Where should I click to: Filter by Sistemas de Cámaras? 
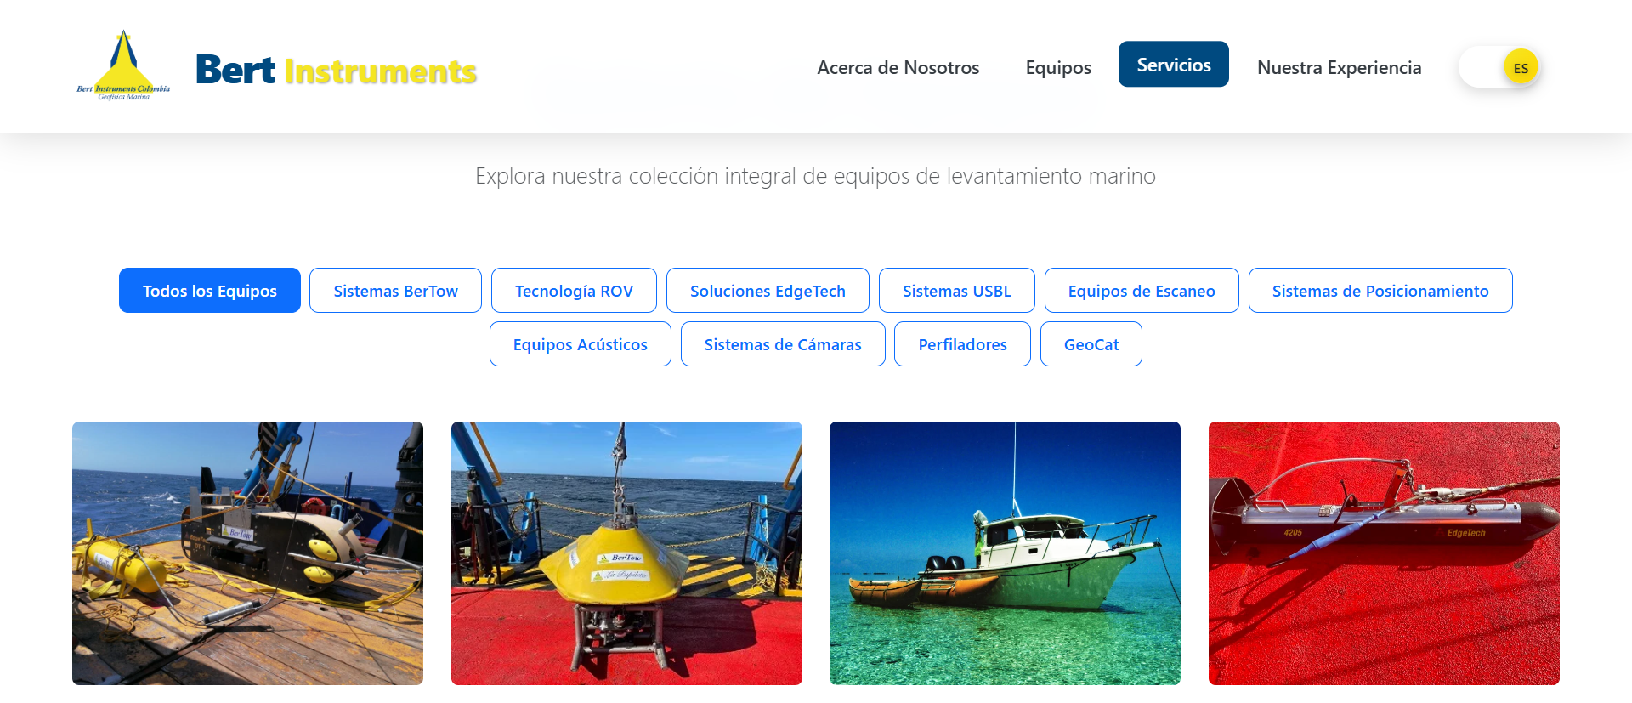783,344
